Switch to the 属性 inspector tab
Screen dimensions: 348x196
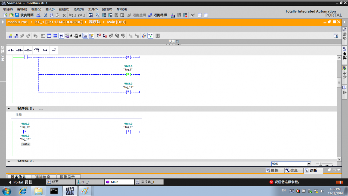pos(274,170)
